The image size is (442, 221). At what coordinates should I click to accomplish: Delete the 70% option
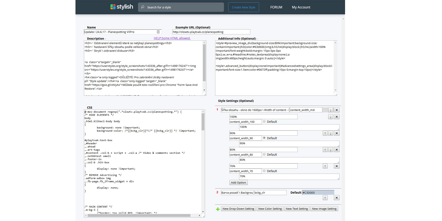coord(337,166)
